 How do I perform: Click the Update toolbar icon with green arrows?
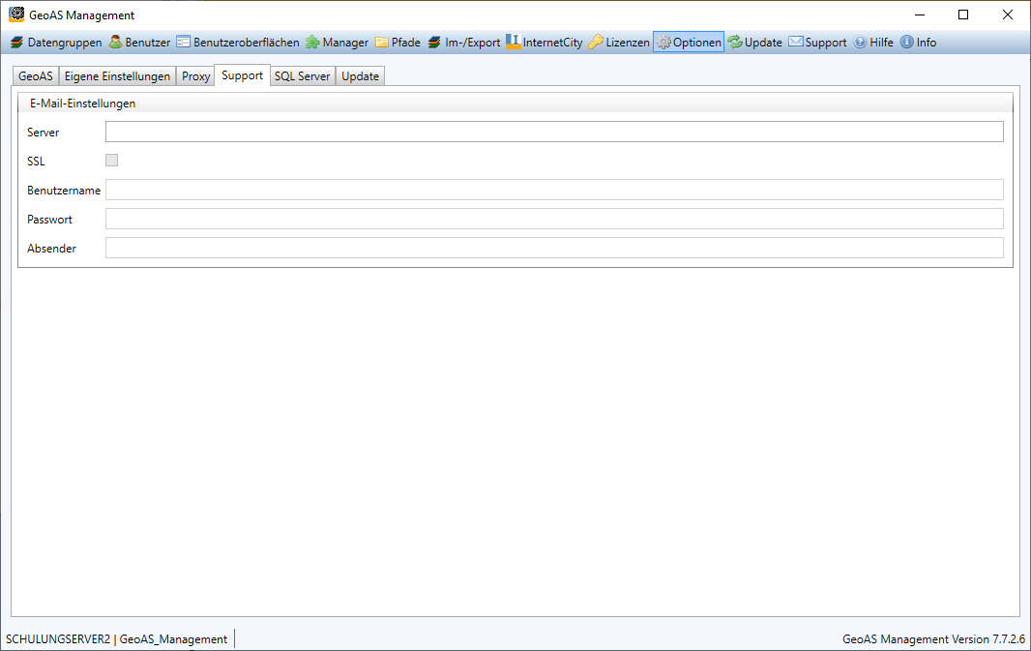click(735, 43)
